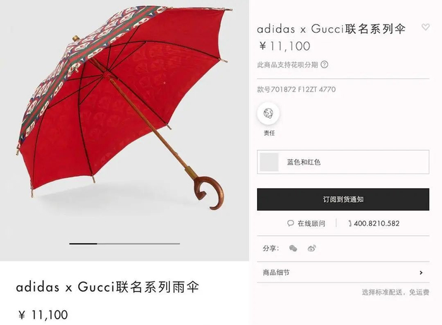Click the image carousel progress bar
The height and width of the screenshot is (325, 442).
(x=124, y=244)
